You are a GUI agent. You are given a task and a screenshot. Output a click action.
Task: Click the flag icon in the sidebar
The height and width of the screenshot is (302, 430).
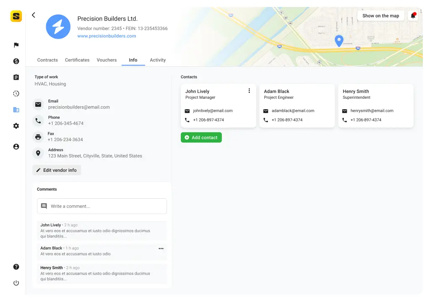(16, 45)
